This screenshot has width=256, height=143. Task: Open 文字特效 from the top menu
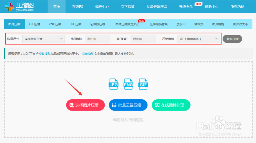[128, 7]
